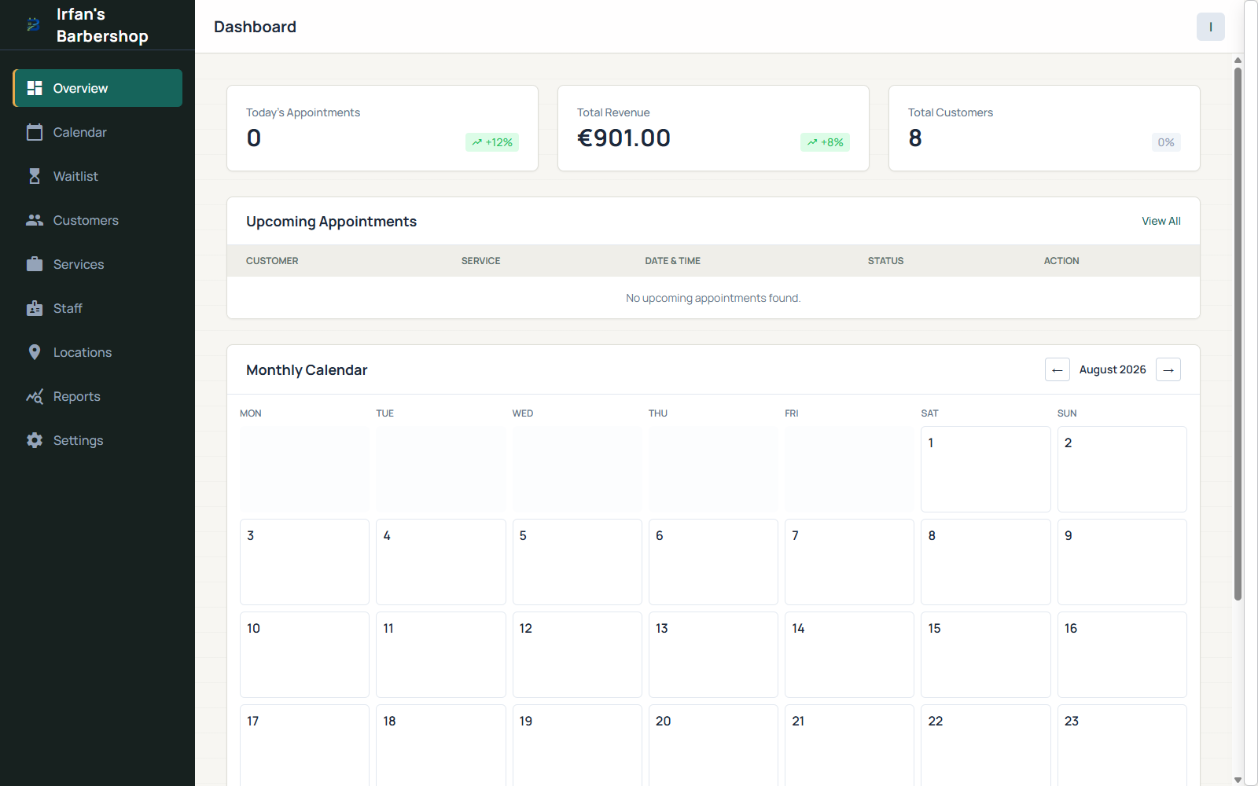Select August 7 calendar cell
This screenshot has width=1258, height=786.
pyautogui.click(x=849, y=562)
